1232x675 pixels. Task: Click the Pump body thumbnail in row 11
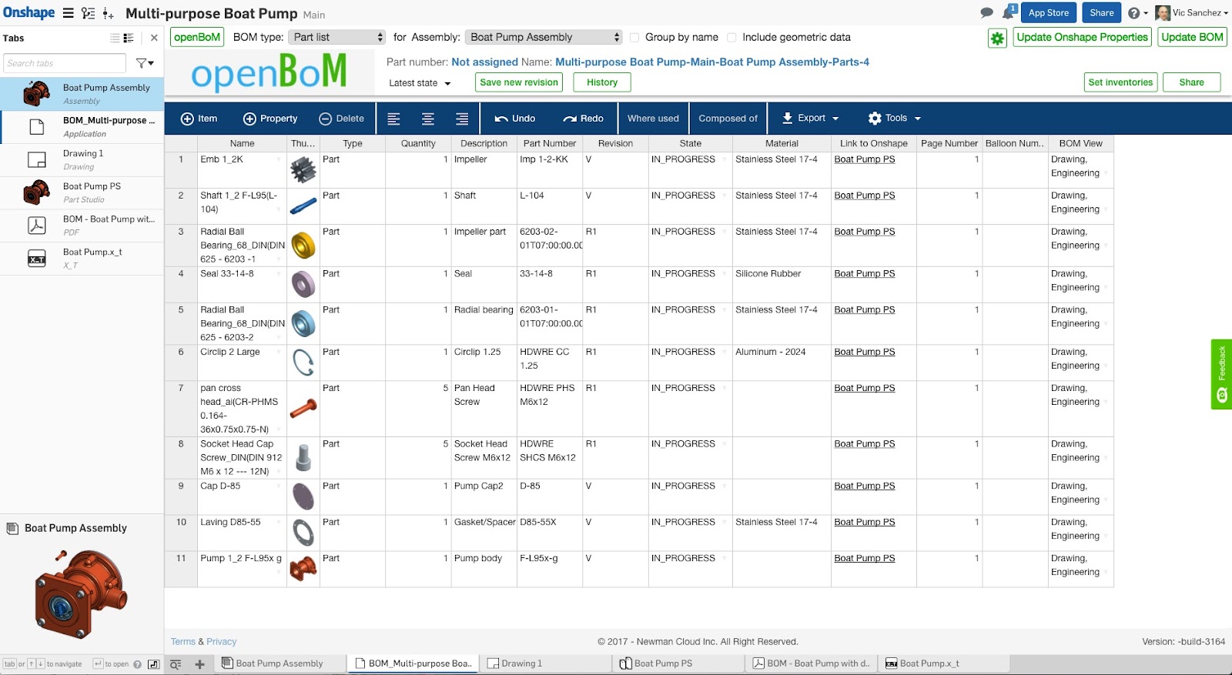pyautogui.click(x=303, y=569)
